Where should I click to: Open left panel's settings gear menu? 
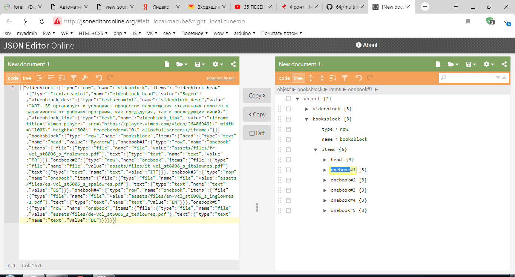tap(218, 64)
